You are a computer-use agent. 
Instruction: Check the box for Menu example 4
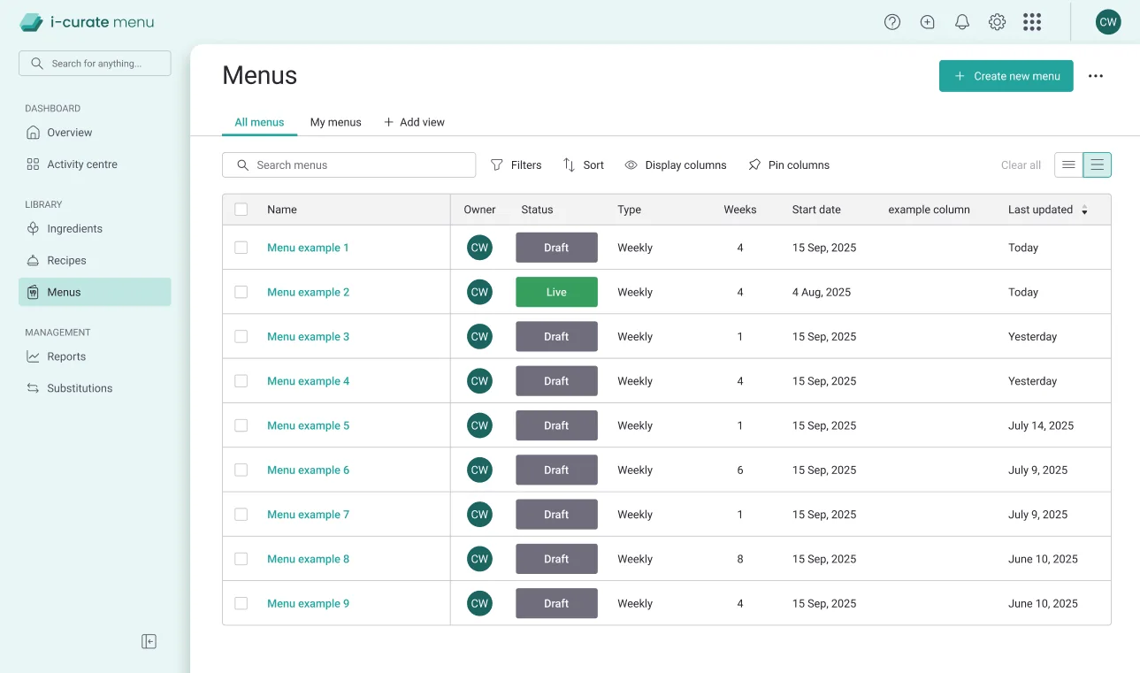[241, 381]
